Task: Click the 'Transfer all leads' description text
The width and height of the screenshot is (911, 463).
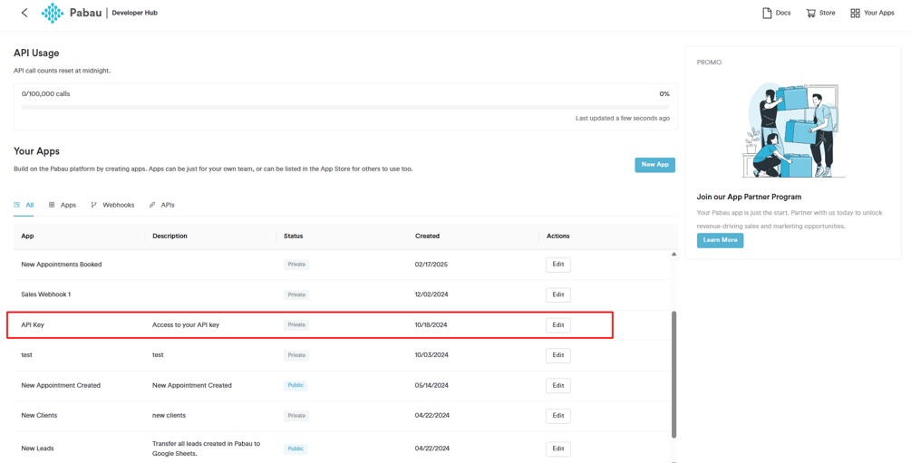Action: pos(207,449)
